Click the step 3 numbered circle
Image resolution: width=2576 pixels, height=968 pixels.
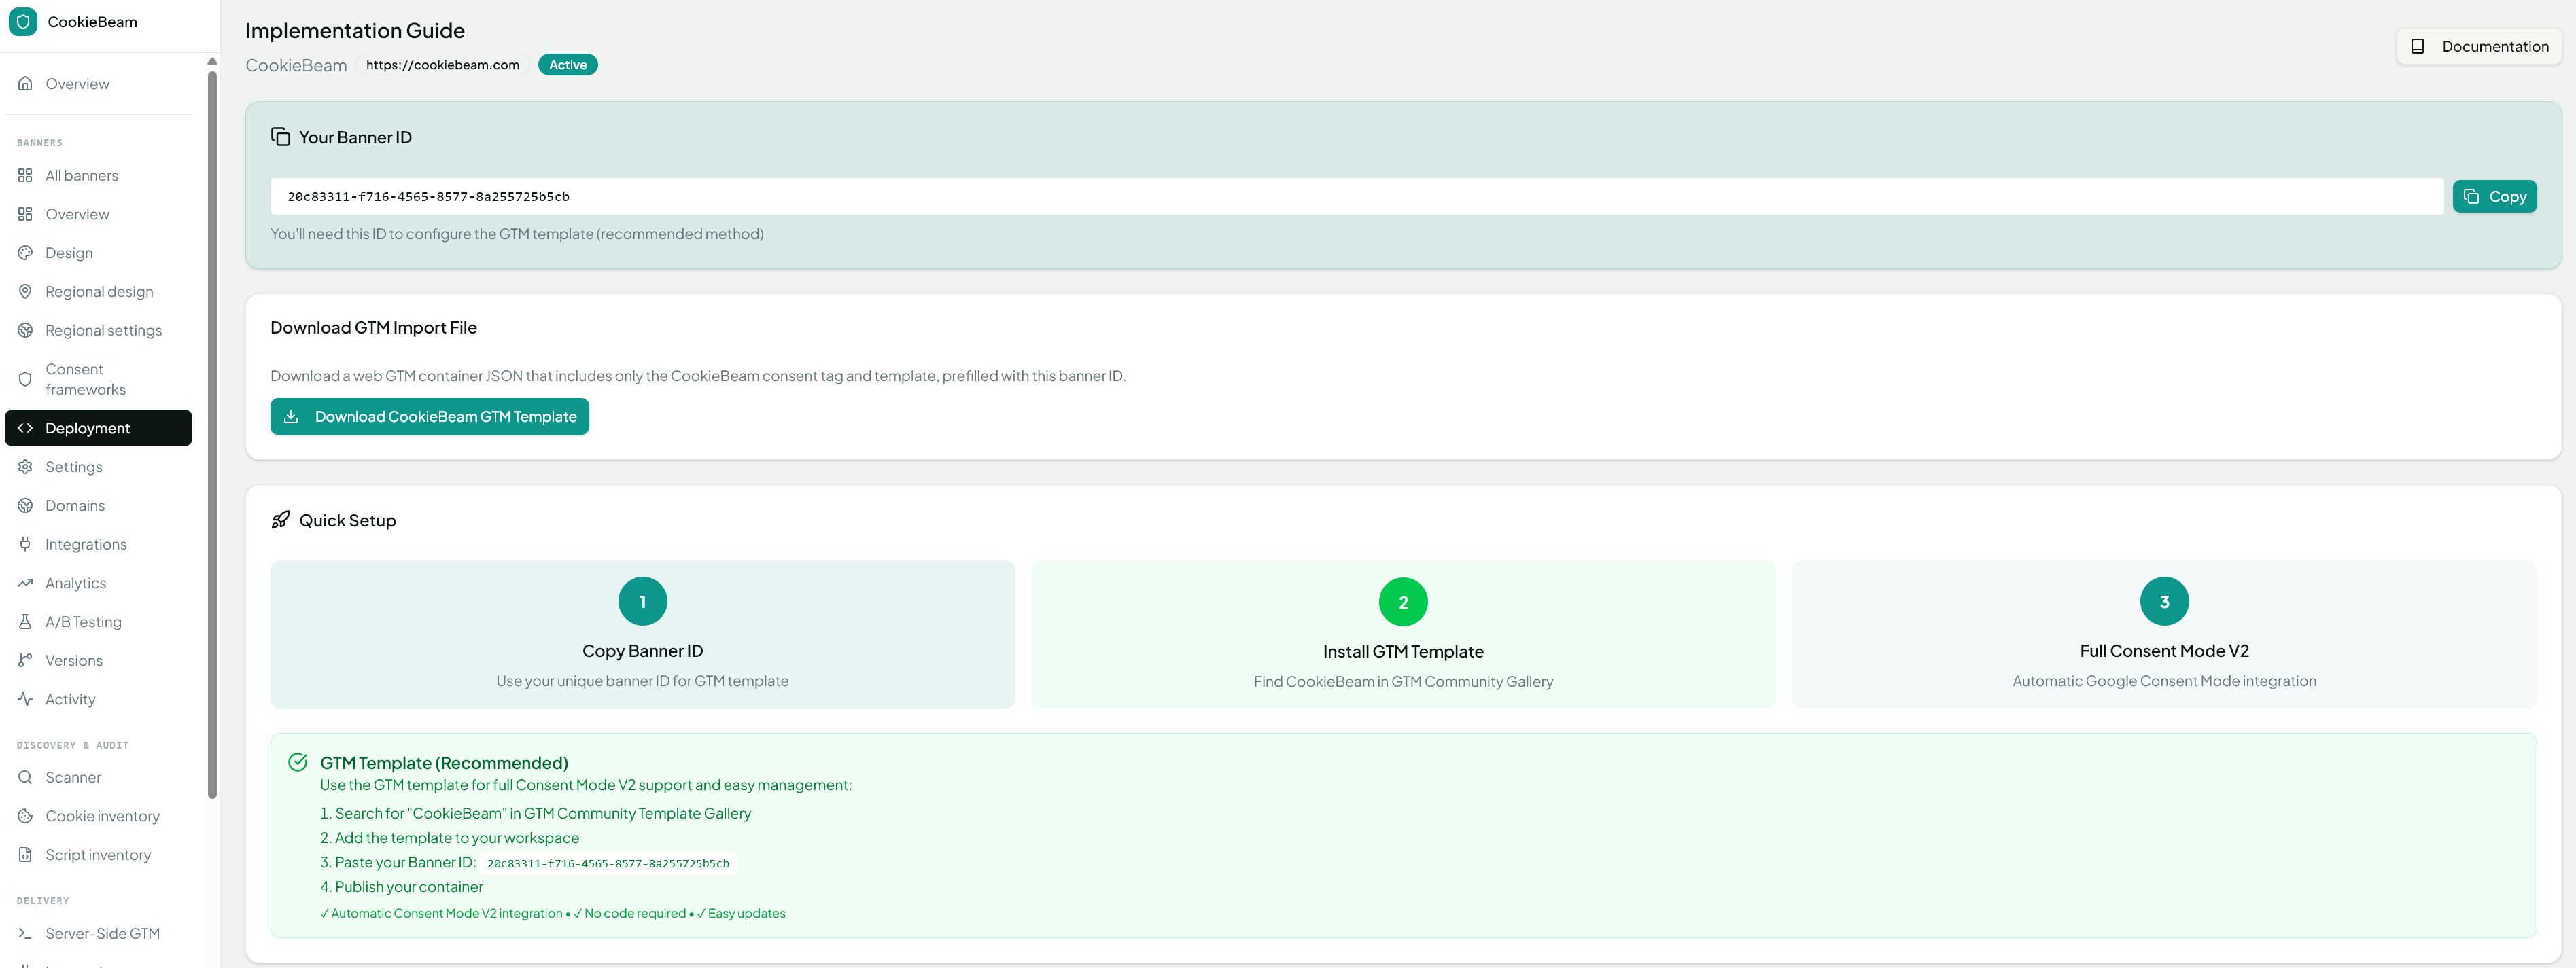(x=2164, y=601)
